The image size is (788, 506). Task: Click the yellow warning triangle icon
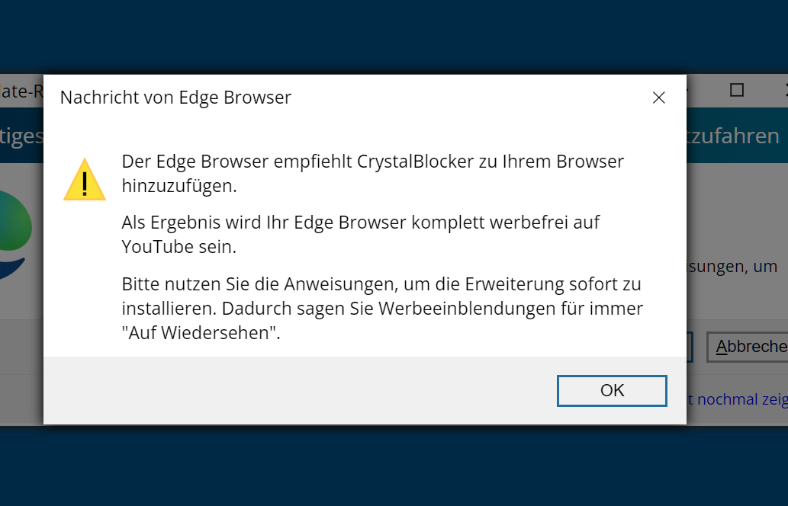pyautogui.click(x=85, y=180)
